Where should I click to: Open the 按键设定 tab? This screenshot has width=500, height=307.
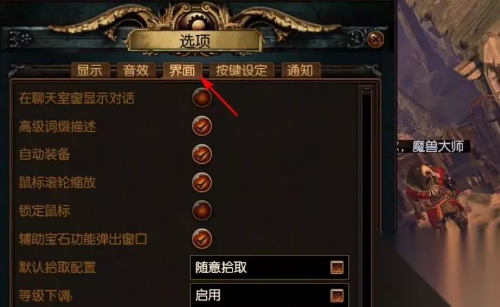241,70
